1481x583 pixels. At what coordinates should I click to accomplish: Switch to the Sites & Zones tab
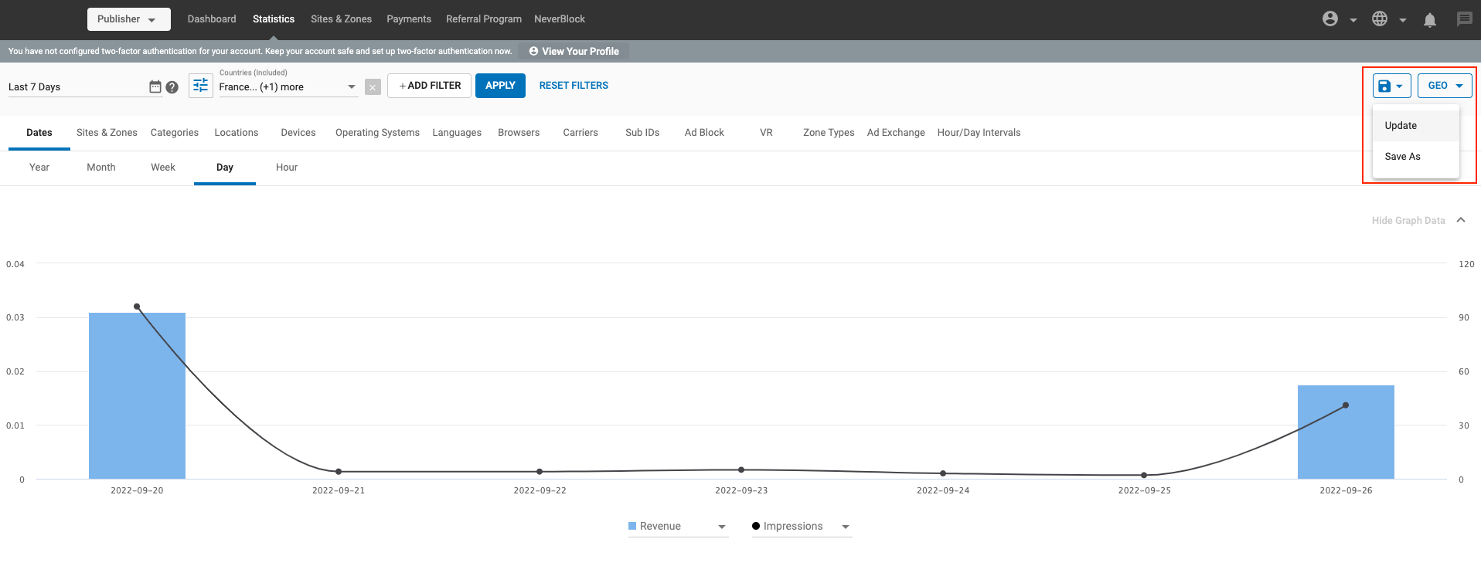(x=107, y=133)
